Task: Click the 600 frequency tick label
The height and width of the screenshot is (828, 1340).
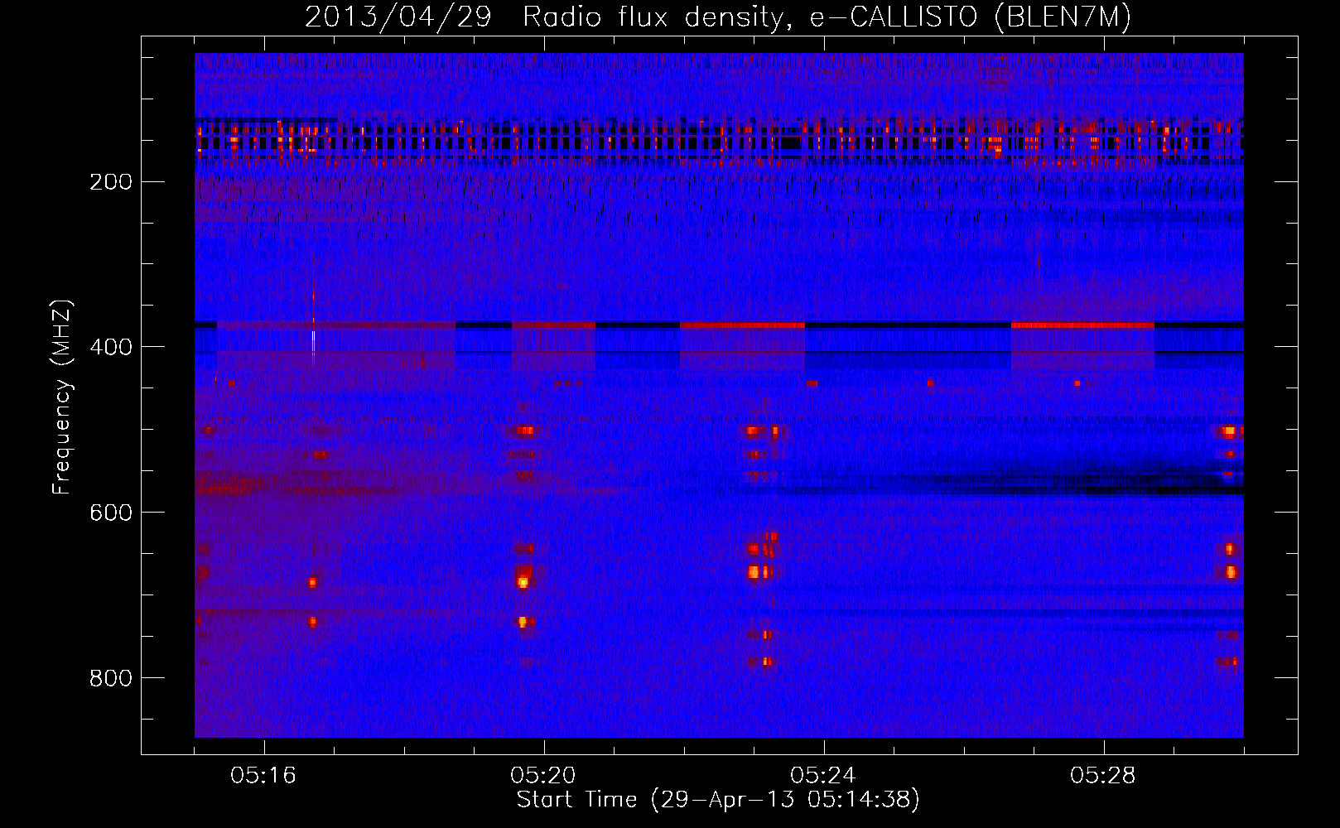Action: click(111, 513)
